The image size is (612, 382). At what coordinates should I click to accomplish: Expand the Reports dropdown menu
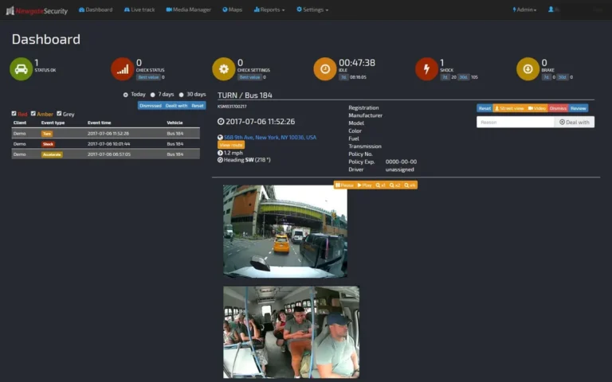[269, 10]
